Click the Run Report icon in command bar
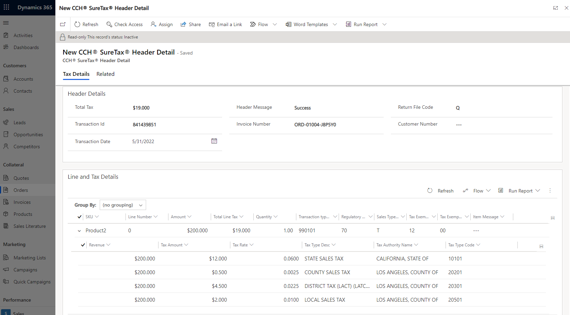Image resolution: width=570 pixels, height=315 pixels. 349,24
